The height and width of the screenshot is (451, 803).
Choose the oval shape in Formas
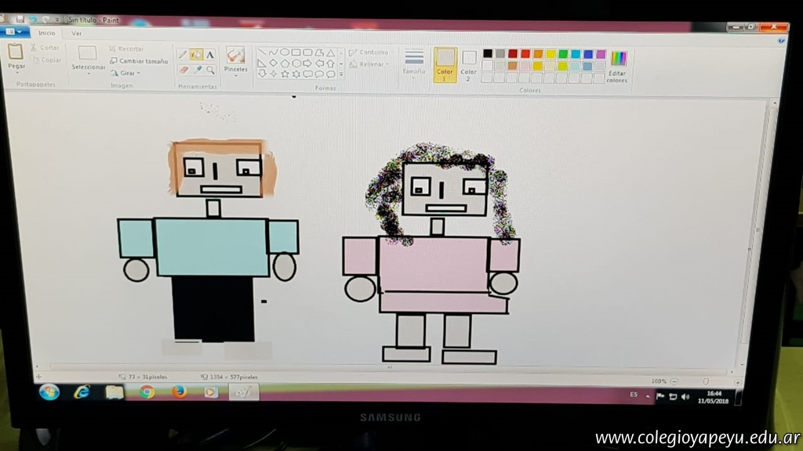pos(285,52)
